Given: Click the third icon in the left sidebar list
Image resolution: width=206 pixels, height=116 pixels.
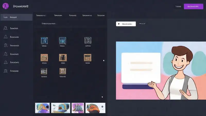Looking at the screenshot, I should click(6, 45).
